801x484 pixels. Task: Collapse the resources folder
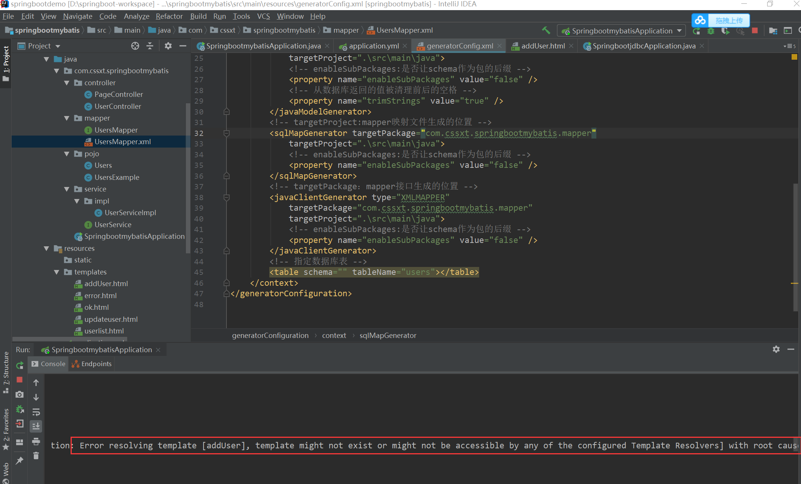point(47,248)
